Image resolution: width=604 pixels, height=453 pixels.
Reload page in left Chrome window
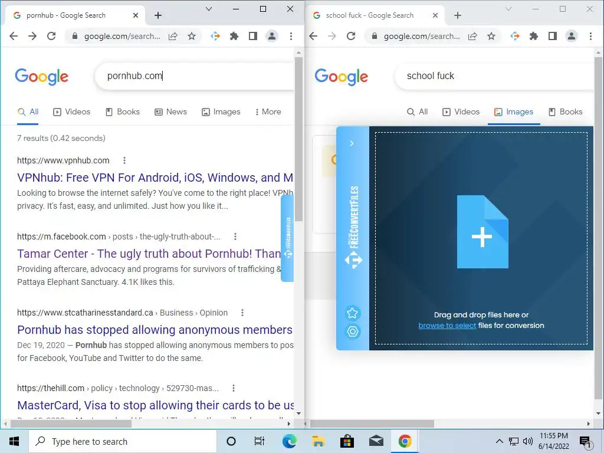coord(51,36)
